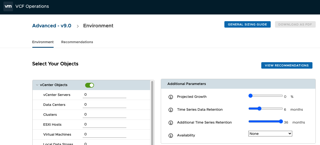Image resolution: width=320 pixels, height=145 pixels.
Task: Select the Environment tab
Action: tap(43, 42)
